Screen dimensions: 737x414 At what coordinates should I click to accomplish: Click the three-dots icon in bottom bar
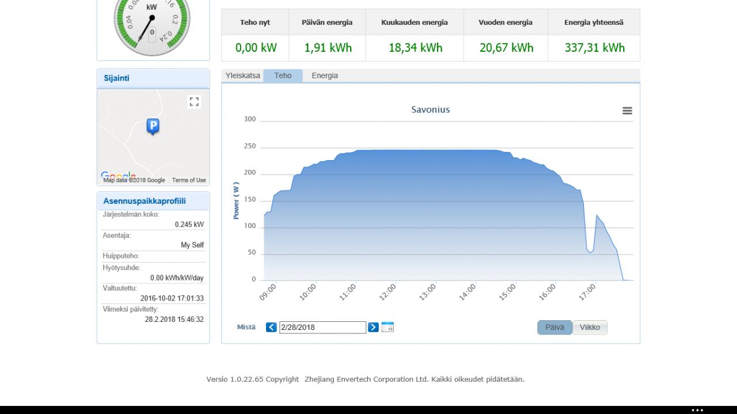tap(697, 411)
